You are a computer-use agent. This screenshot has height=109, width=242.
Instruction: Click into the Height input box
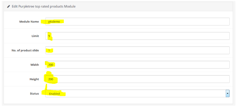pos(137,79)
